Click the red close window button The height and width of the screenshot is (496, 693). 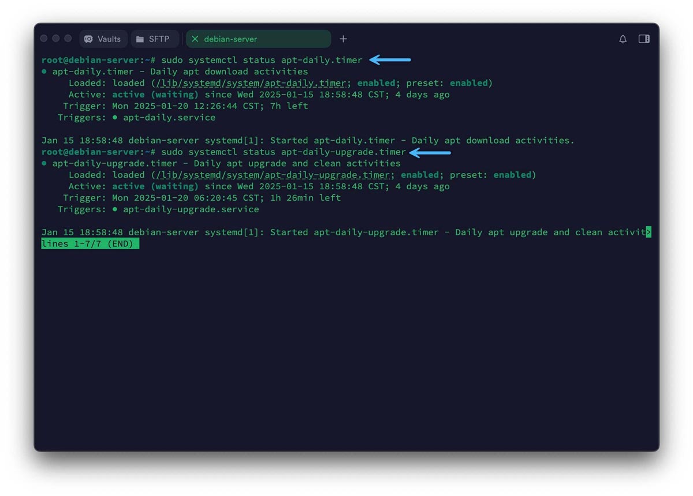[x=44, y=39]
